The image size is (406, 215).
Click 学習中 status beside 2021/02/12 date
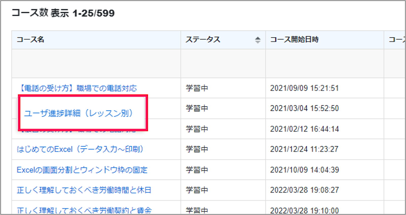(x=197, y=129)
